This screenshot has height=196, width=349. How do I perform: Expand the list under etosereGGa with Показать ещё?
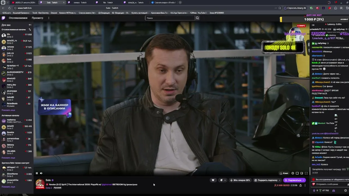8,186
